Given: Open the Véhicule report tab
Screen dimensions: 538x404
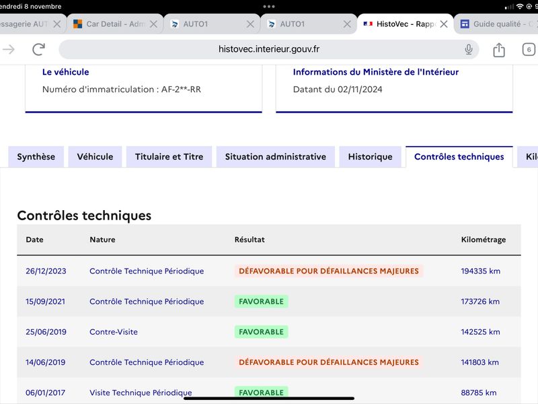Looking at the screenshot, I should click(x=95, y=157).
